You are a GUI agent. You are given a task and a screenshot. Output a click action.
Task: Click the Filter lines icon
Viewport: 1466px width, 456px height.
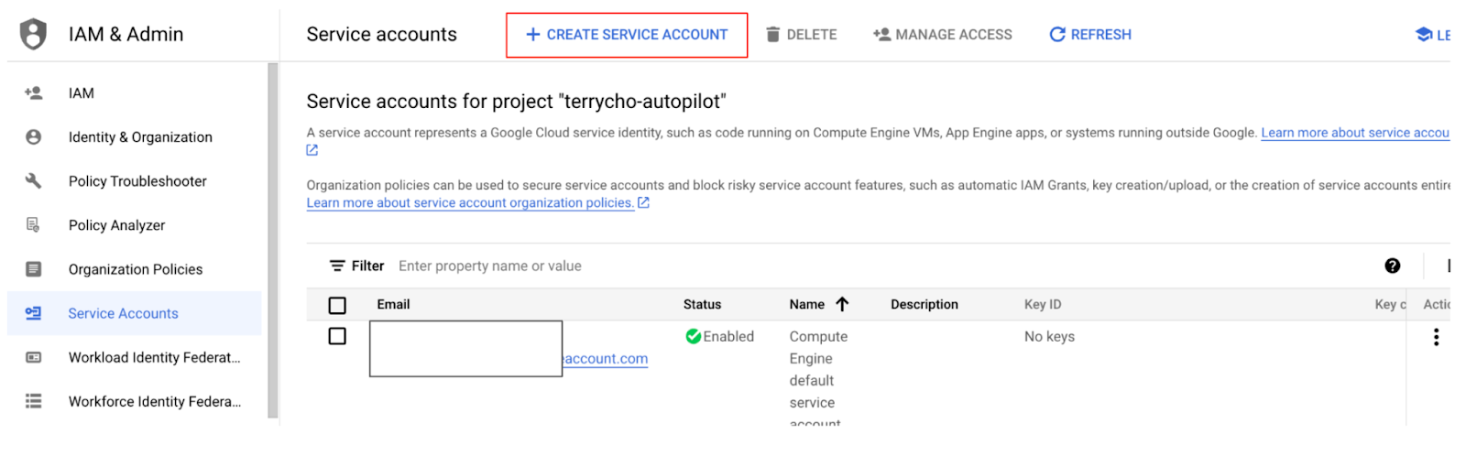[x=337, y=266]
